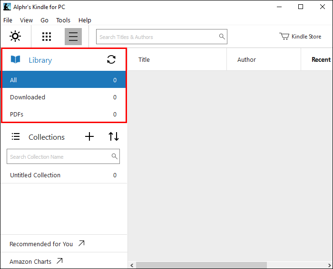The width and height of the screenshot is (333, 269).
Task: Open the Tools menu
Action: click(x=63, y=20)
